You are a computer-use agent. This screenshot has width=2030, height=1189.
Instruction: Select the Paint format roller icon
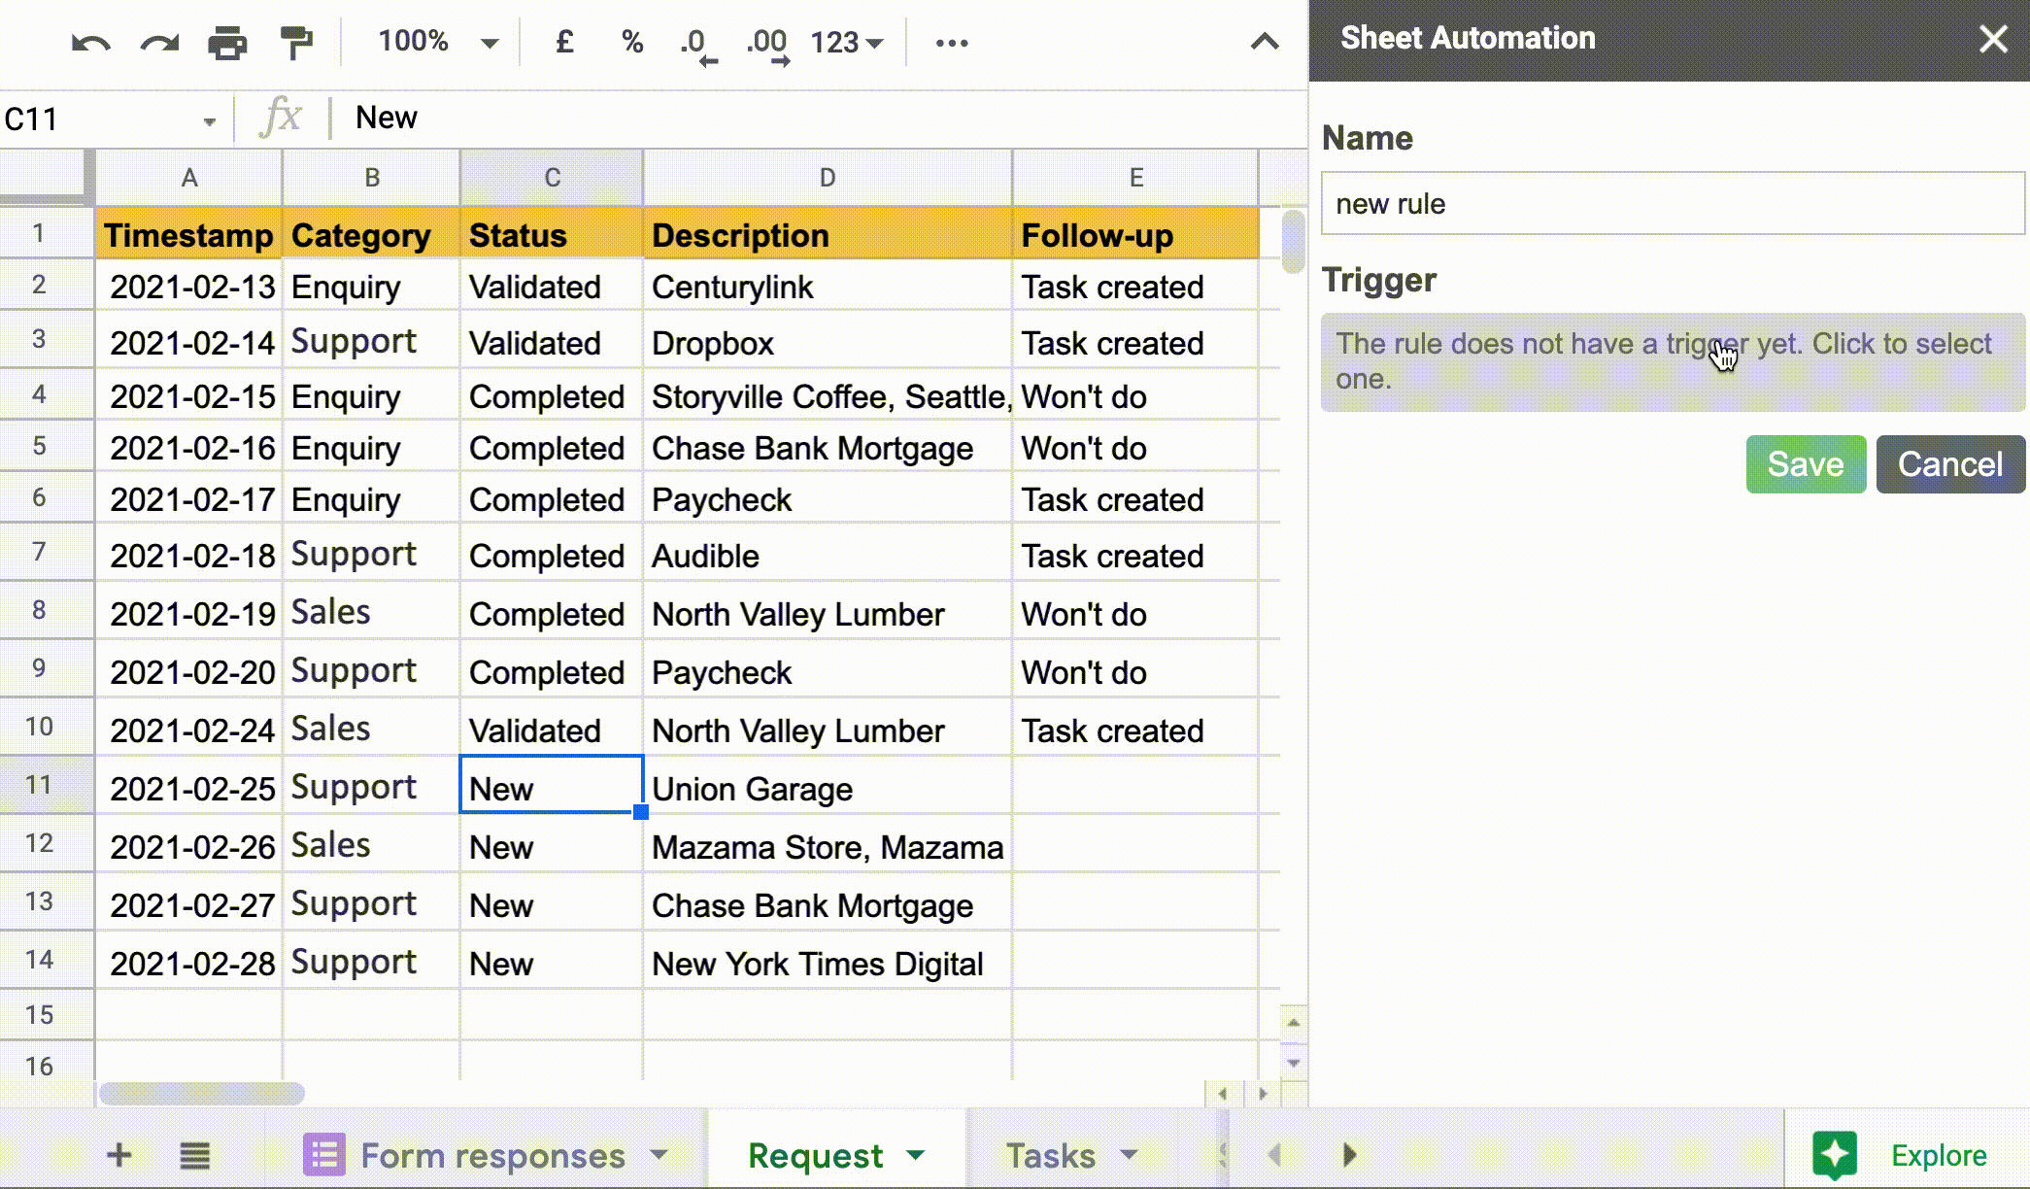(296, 43)
